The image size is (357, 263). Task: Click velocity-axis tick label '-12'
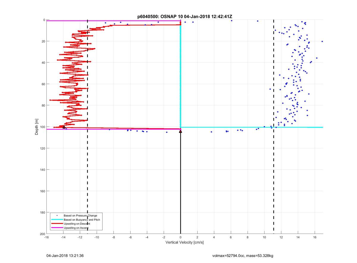coord(80,238)
